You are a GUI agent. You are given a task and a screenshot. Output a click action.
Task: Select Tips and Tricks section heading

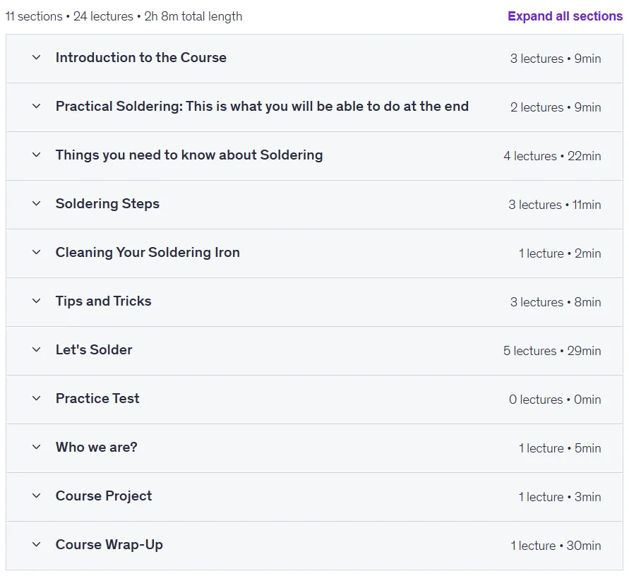[104, 301]
